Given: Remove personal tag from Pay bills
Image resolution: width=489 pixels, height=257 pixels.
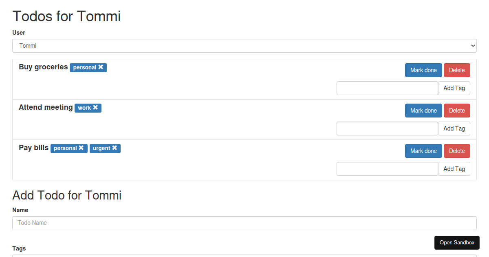Looking at the screenshot, I should [x=81, y=148].
